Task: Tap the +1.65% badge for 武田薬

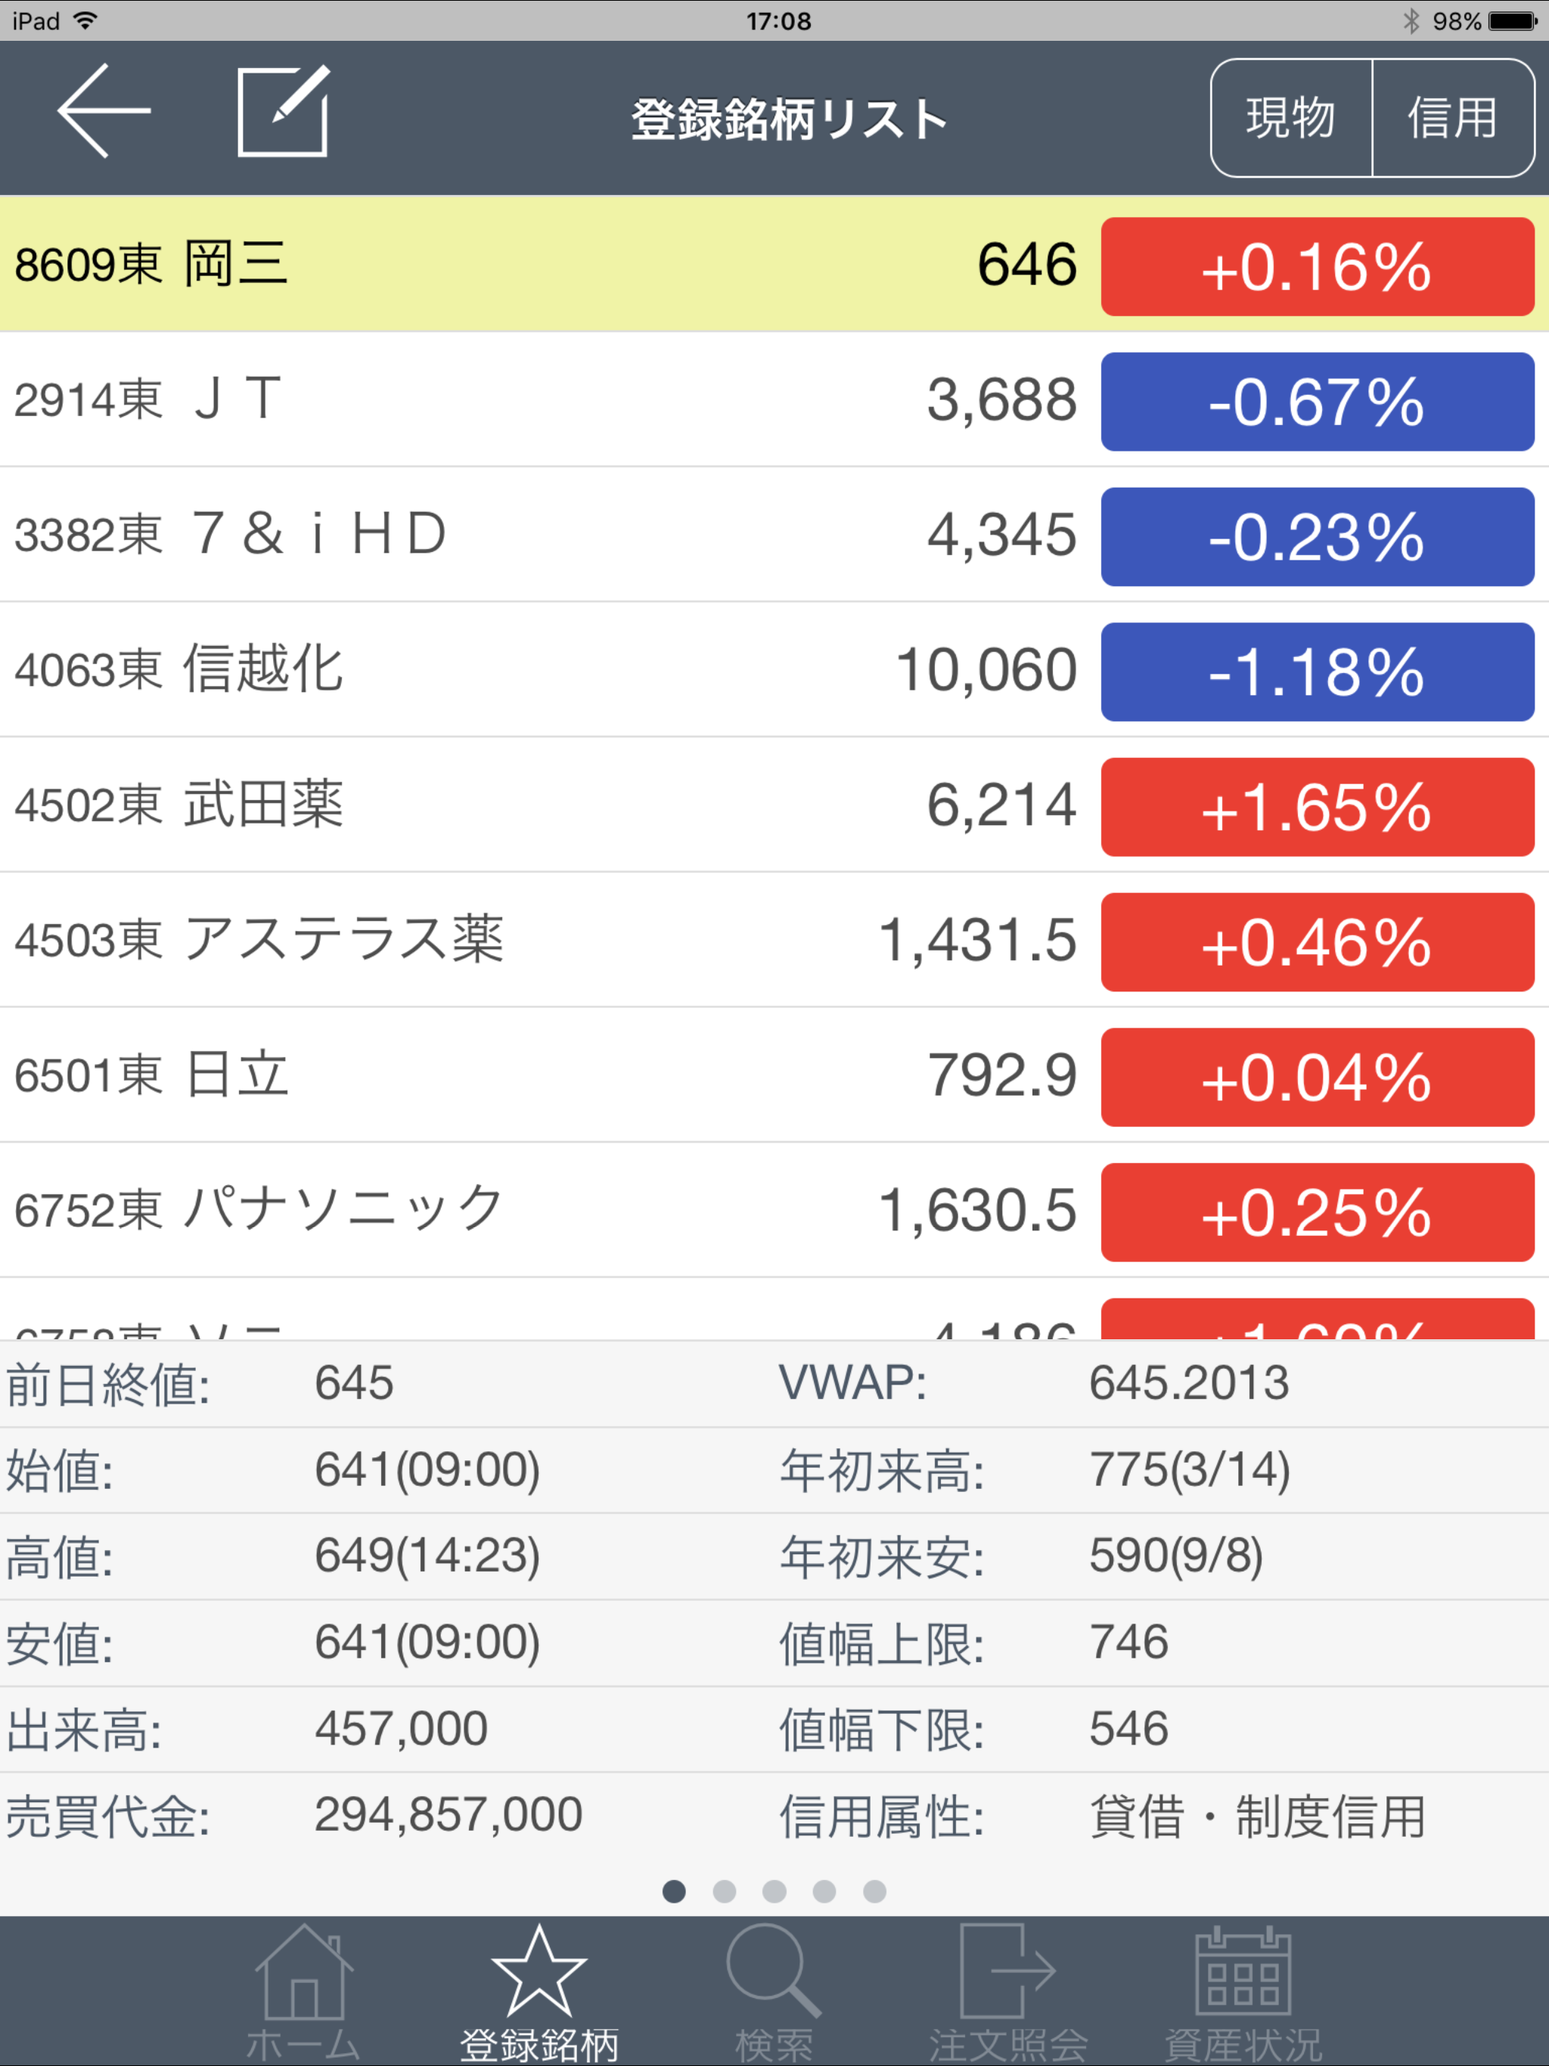Action: (x=1318, y=807)
